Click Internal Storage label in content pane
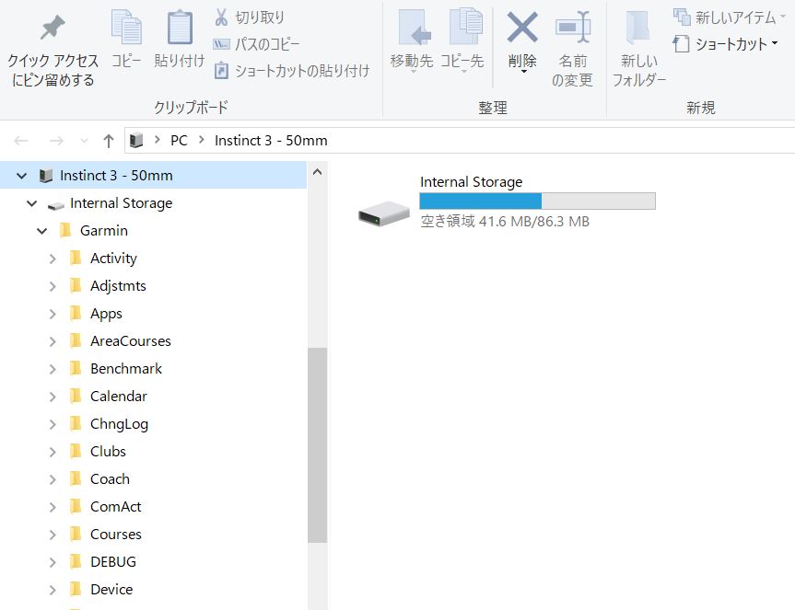 (x=471, y=182)
